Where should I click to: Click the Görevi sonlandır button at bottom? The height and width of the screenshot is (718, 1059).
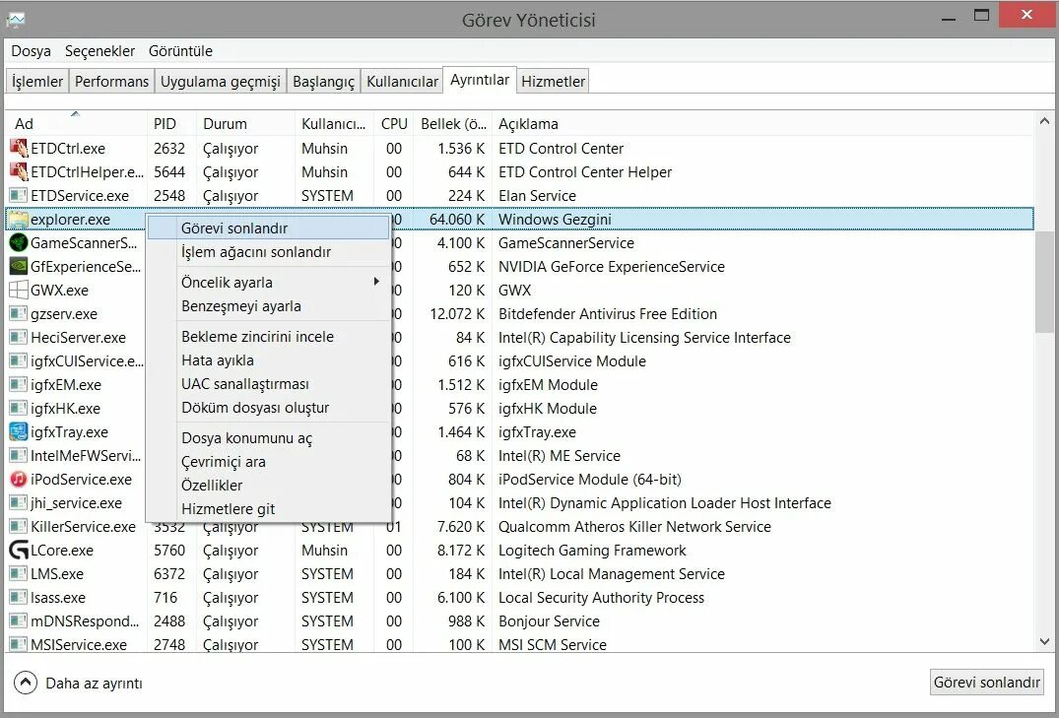tap(986, 683)
